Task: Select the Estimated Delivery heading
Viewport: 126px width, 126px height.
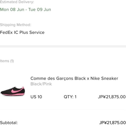Action: (17, 2)
